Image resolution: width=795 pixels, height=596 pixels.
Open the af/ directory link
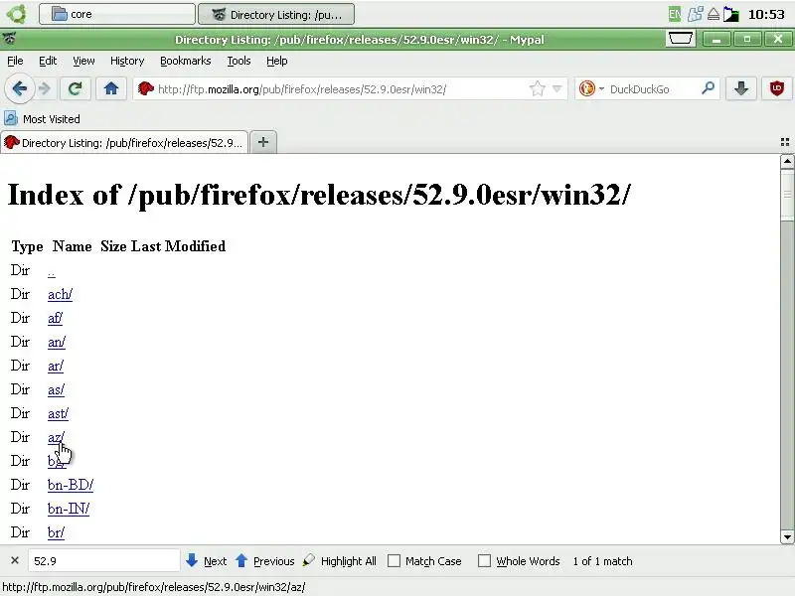tap(55, 318)
